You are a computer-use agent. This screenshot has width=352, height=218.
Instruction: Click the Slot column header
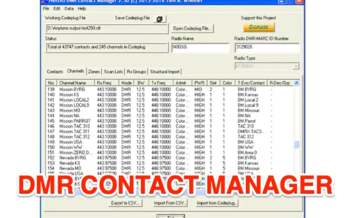(x=214, y=83)
